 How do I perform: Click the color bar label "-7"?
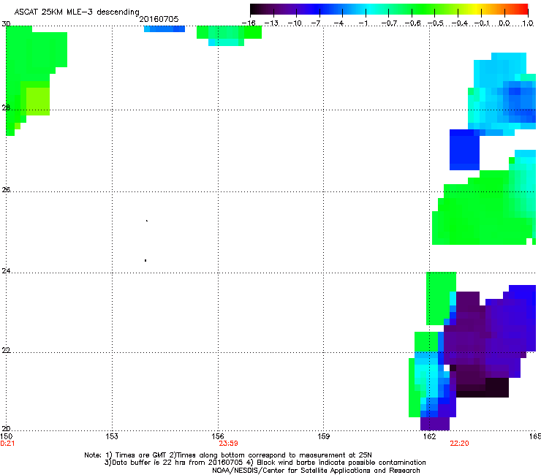317,23
